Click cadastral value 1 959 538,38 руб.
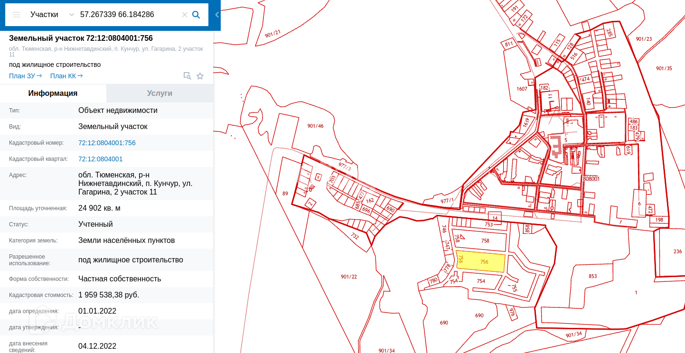This screenshot has width=685, height=353. point(109,295)
